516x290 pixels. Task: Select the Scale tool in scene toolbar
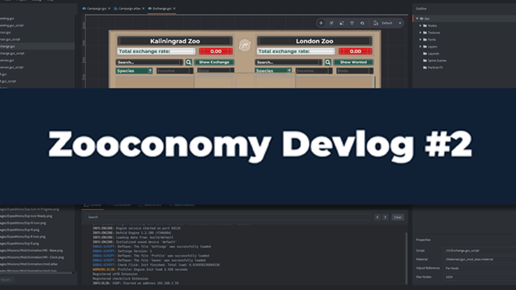[x=341, y=23]
